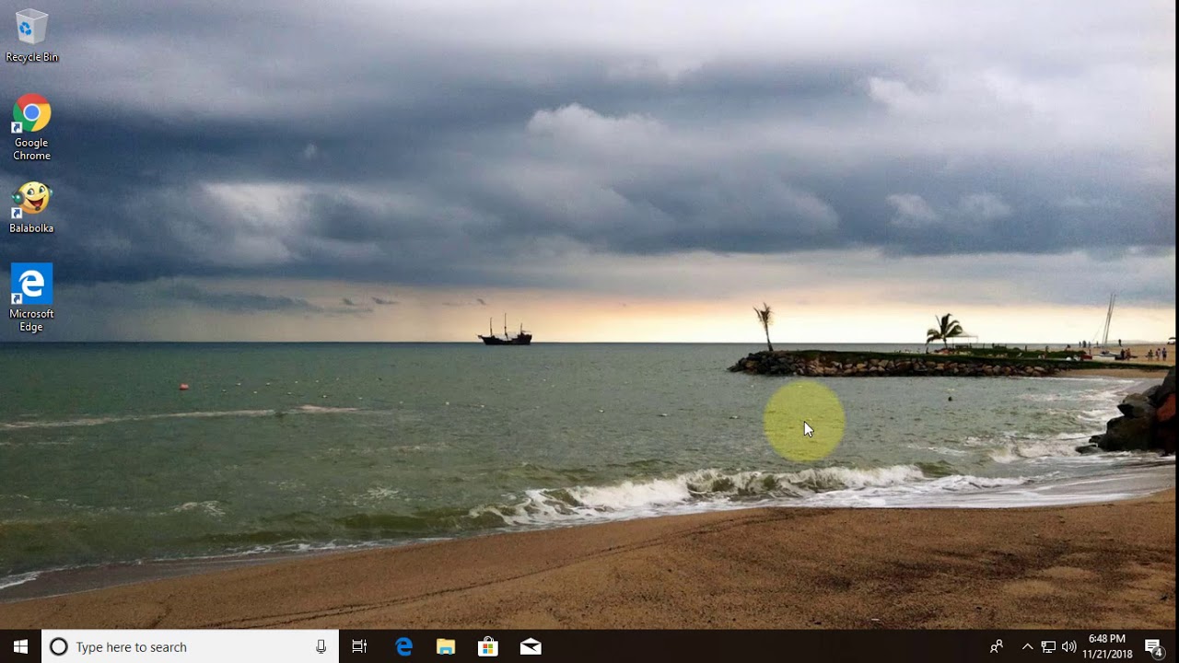Viewport: 1179px width, 663px height.
Task: Open the network status tray icon
Action: [x=1048, y=646]
